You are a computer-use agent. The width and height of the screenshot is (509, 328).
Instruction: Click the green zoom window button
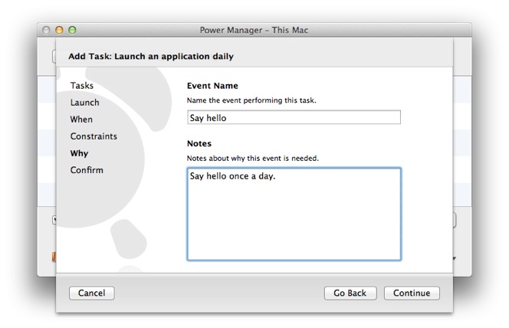72,30
